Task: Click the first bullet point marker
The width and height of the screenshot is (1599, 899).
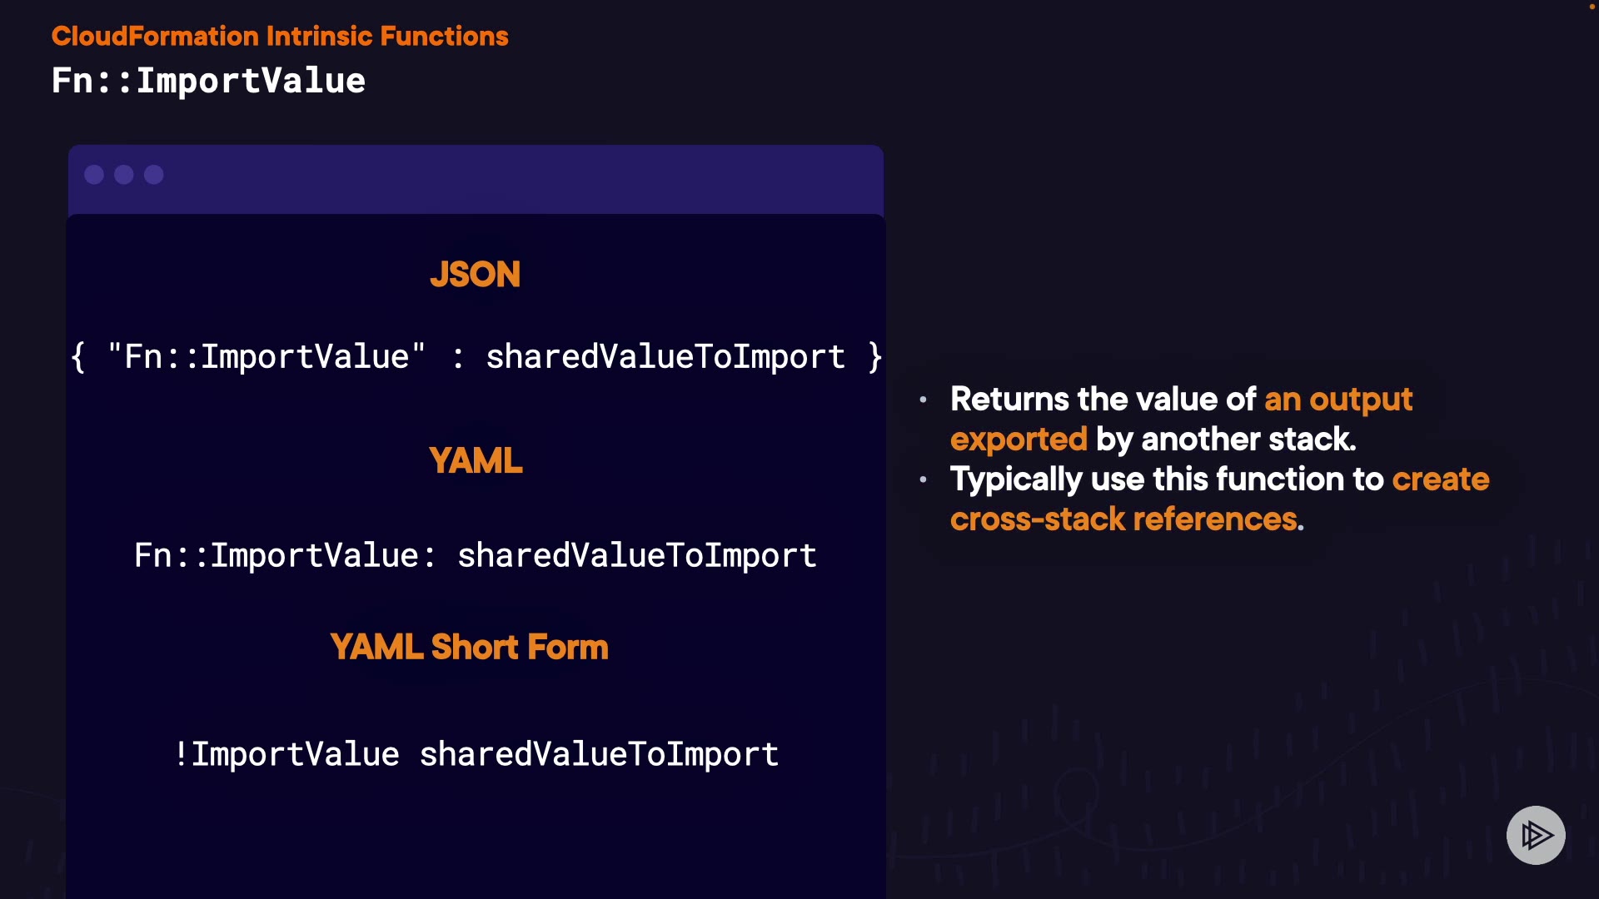Action: pyautogui.click(x=923, y=400)
